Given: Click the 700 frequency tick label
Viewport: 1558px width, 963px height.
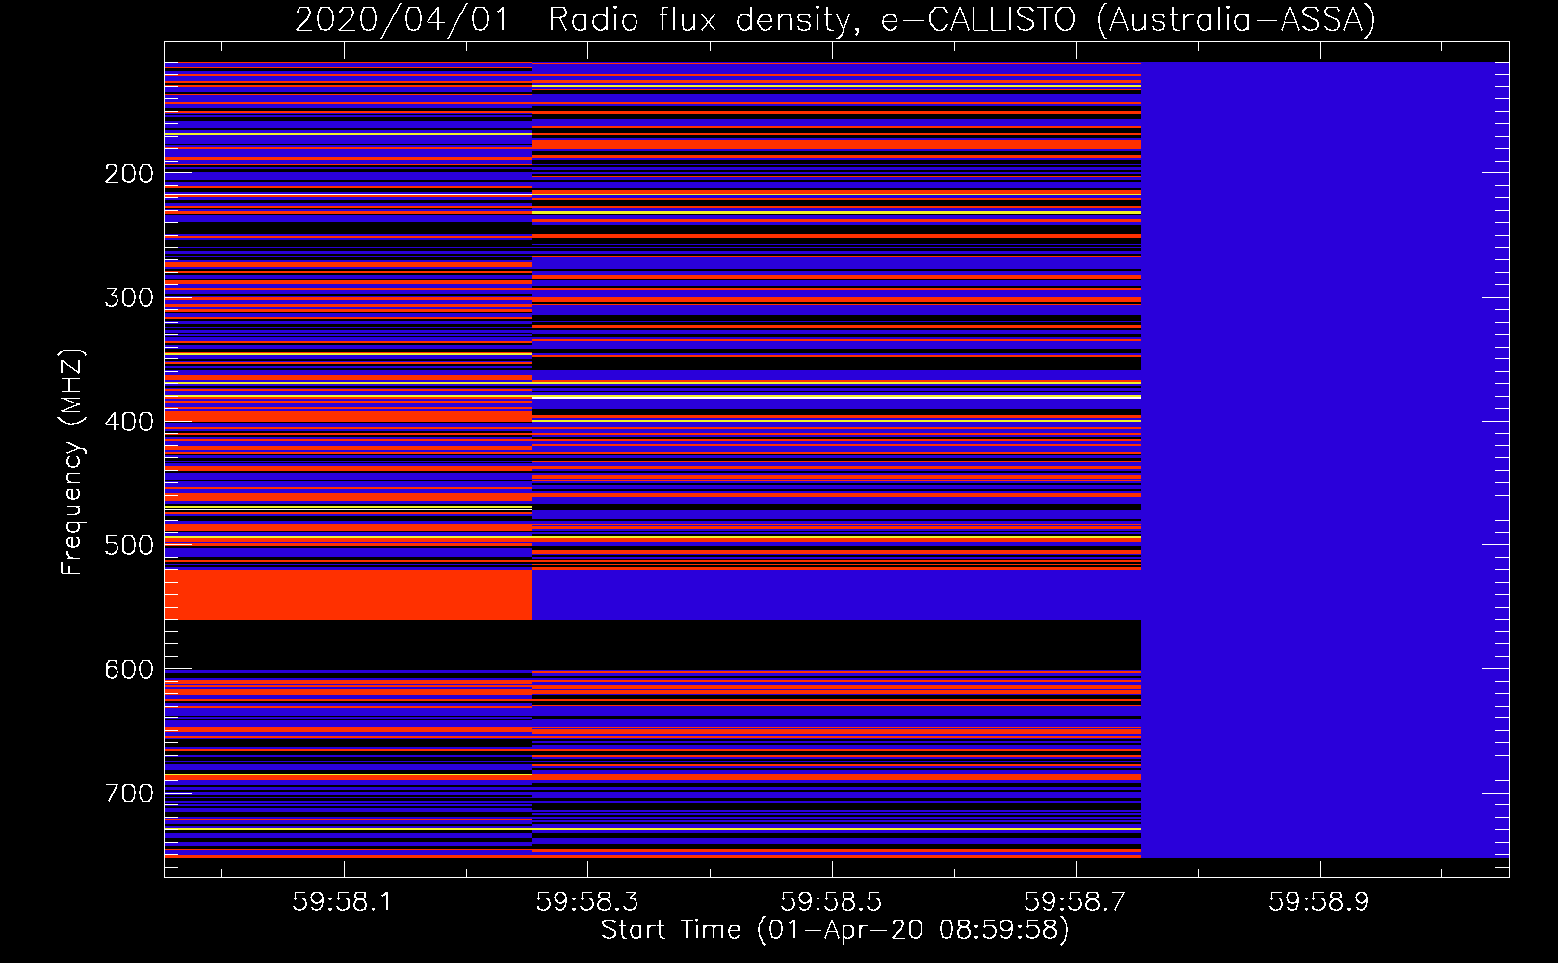Looking at the screenshot, I should (129, 794).
